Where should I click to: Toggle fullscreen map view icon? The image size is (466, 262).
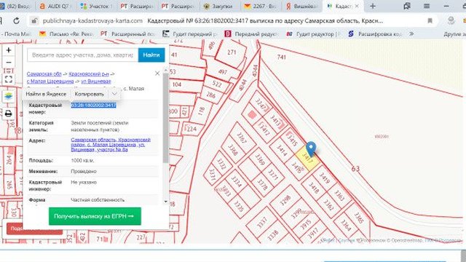tap(8, 79)
